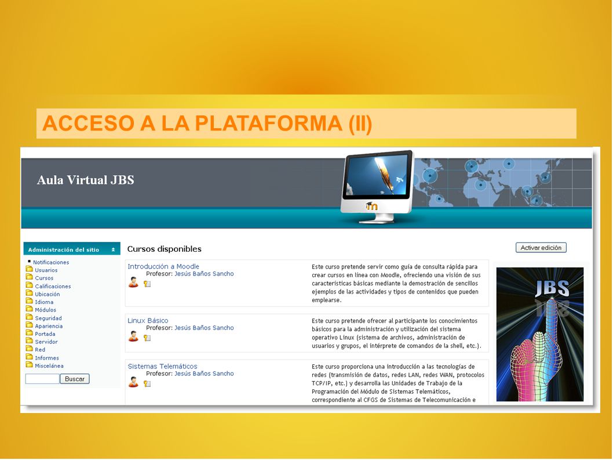Select the Portada admin entry
This screenshot has height=460, width=613.
click(x=45, y=334)
